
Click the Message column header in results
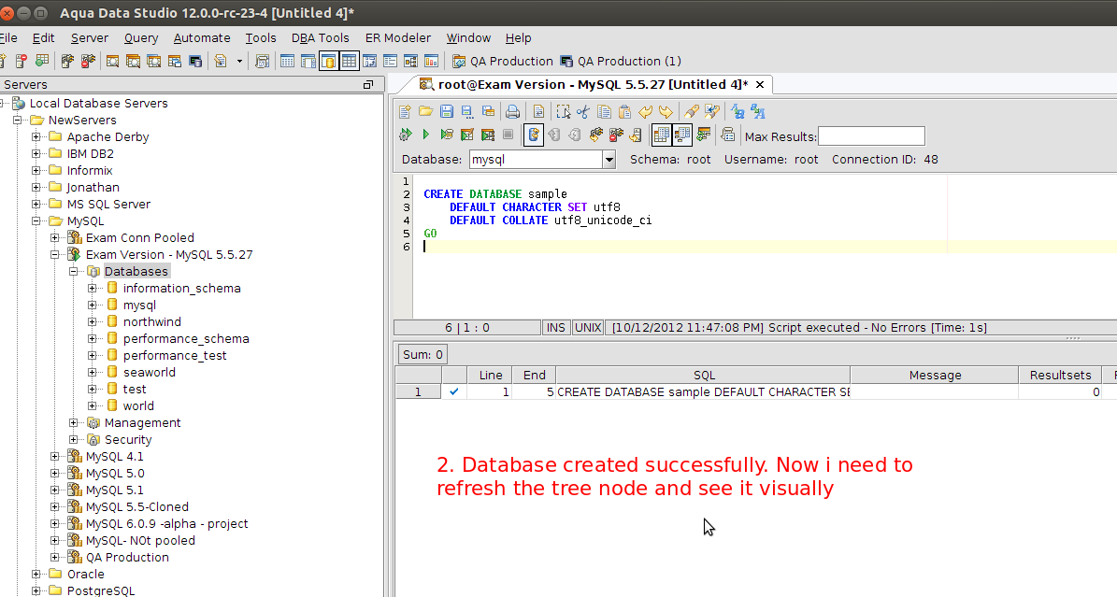point(935,375)
